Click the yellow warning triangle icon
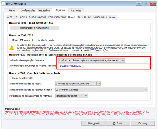The image size is (158, 129). point(12,47)
